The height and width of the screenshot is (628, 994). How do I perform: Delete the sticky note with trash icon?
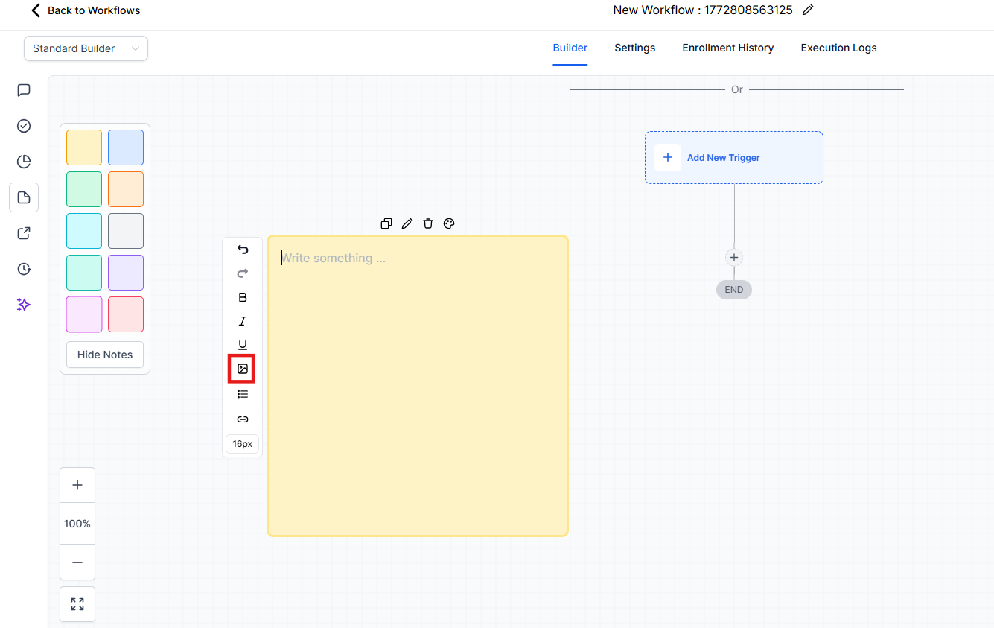(x=428, y=223)
